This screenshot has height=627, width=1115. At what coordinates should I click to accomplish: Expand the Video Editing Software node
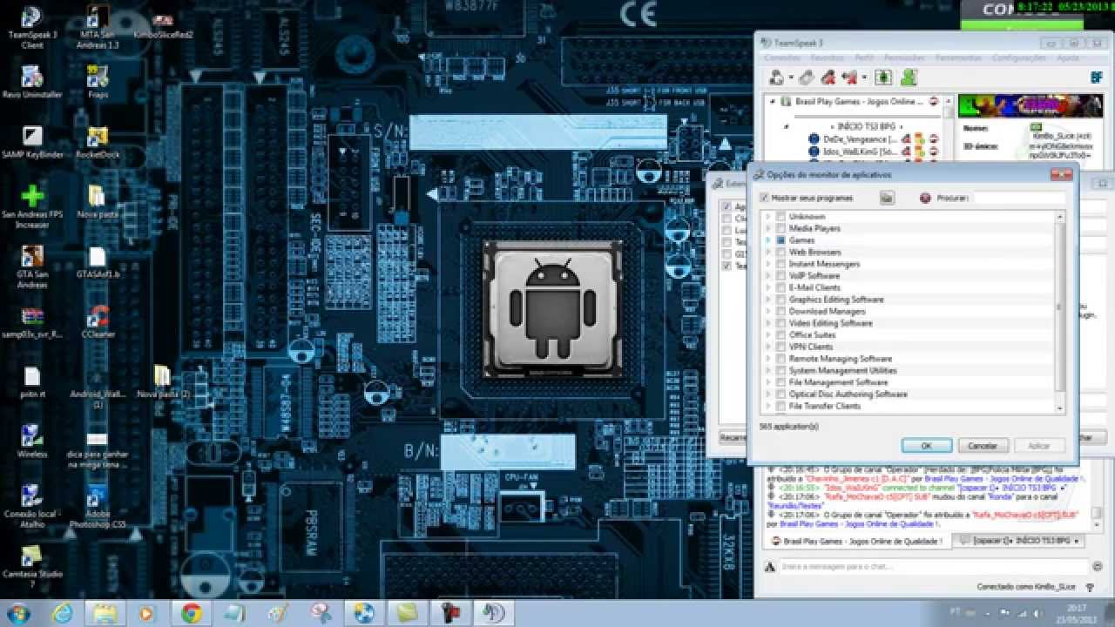click(x=768, y=323)
